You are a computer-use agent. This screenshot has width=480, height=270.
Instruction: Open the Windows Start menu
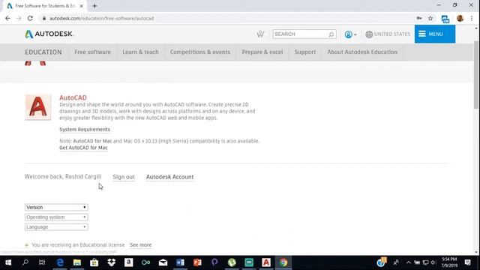pos(8,262)
